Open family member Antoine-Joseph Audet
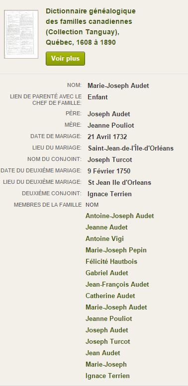 [120, 216]
